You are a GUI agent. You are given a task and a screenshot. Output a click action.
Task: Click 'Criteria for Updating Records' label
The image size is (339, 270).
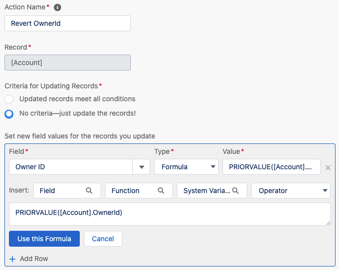point(51,86)
